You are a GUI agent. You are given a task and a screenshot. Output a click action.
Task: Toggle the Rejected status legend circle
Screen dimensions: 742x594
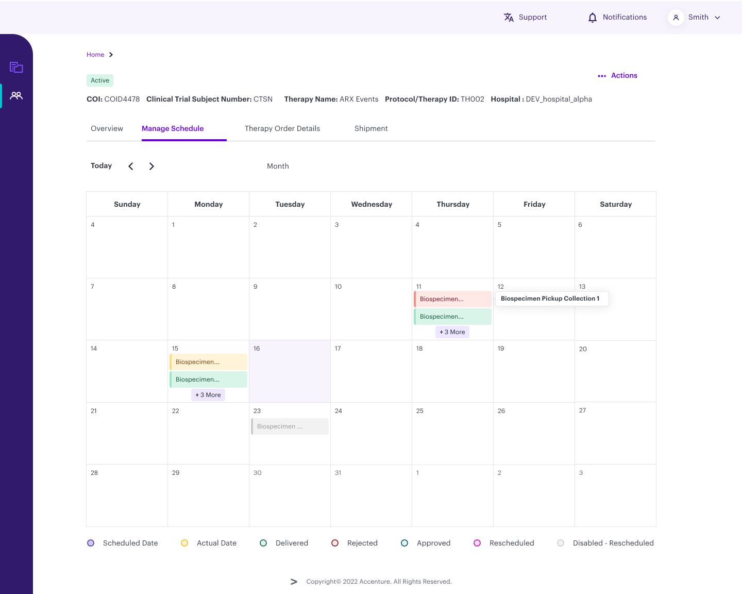tap(335, 543)
